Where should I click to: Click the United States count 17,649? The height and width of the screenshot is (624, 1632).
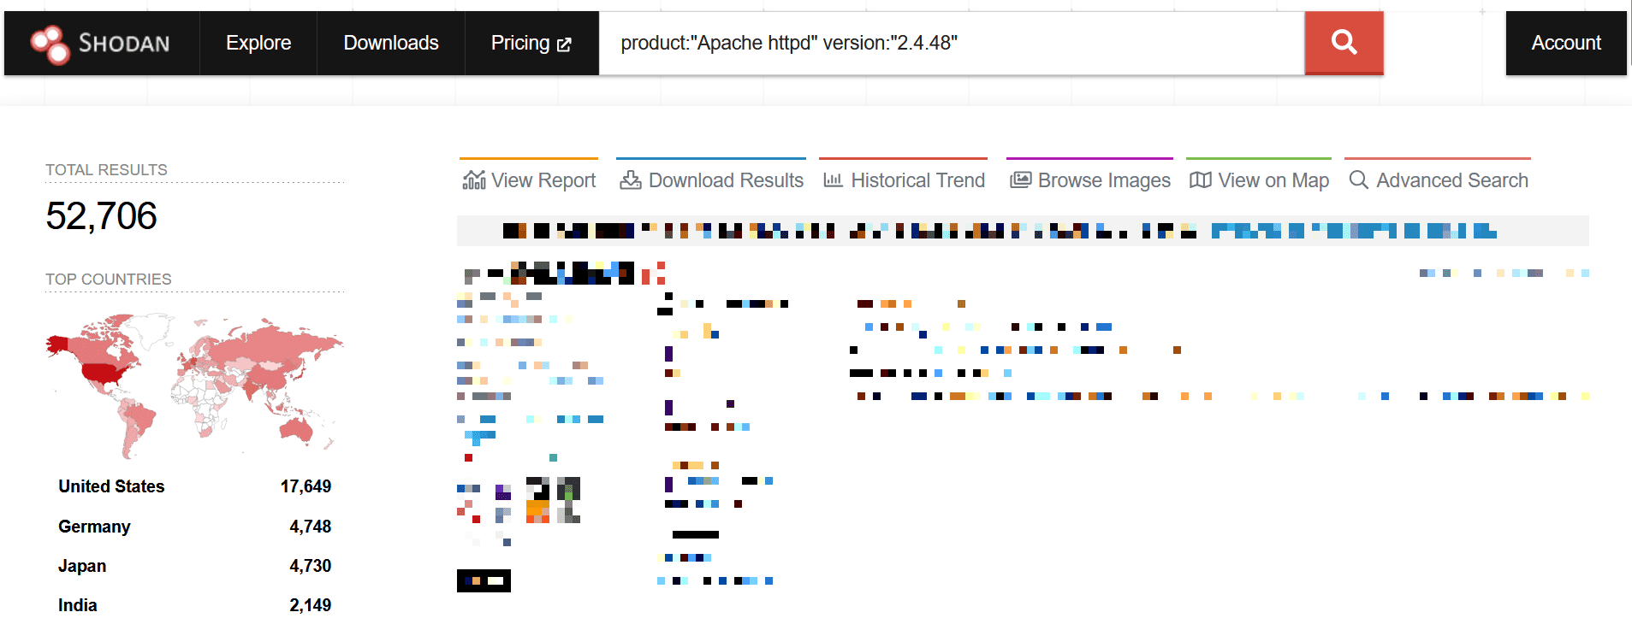coord(306,486)
